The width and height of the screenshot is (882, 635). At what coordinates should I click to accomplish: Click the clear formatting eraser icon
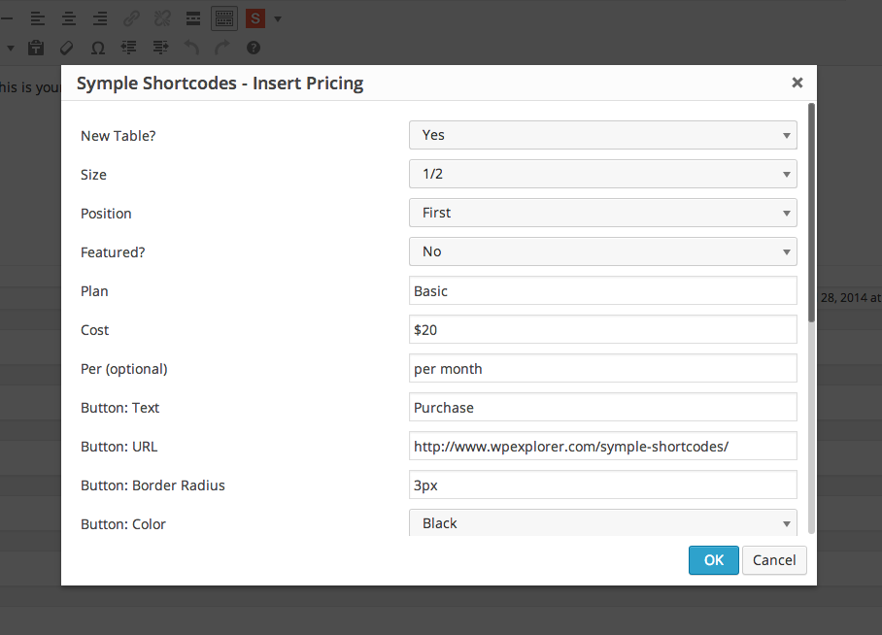[x=66, y=48]
